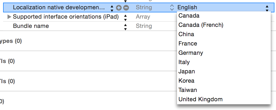Screen dimensions: 276x110
Task: Open key stepper for Supported interface orientations
Action: pos(126,17)
